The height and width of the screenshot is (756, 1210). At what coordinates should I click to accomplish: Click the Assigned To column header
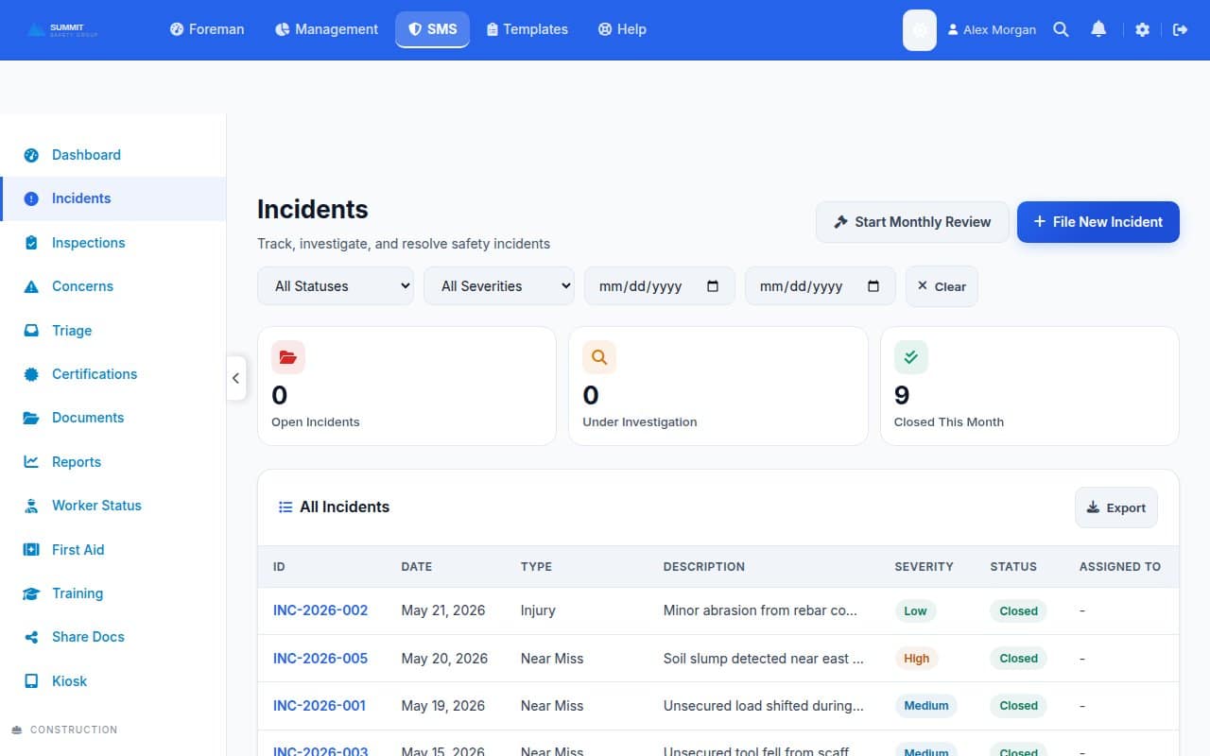point(1120,567)
